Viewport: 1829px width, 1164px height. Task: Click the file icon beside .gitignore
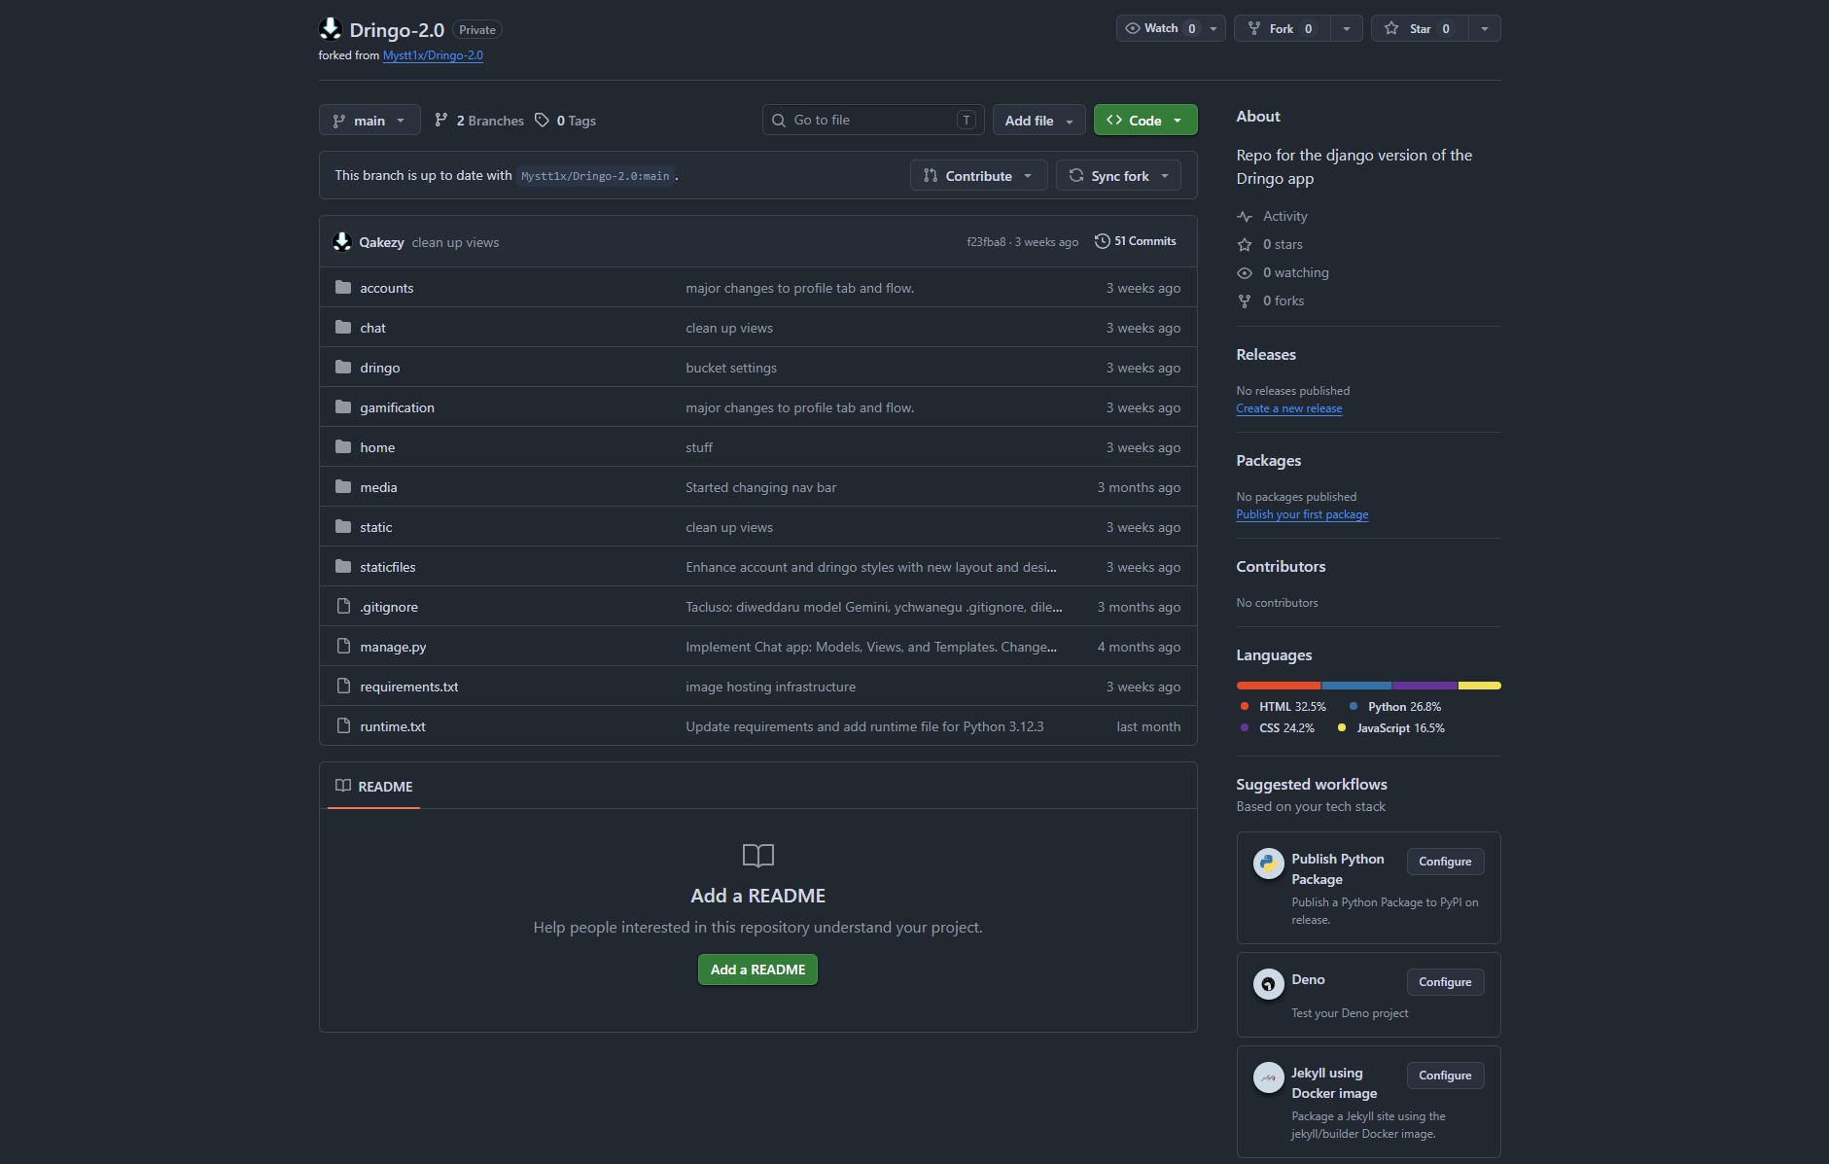(343, 606)
